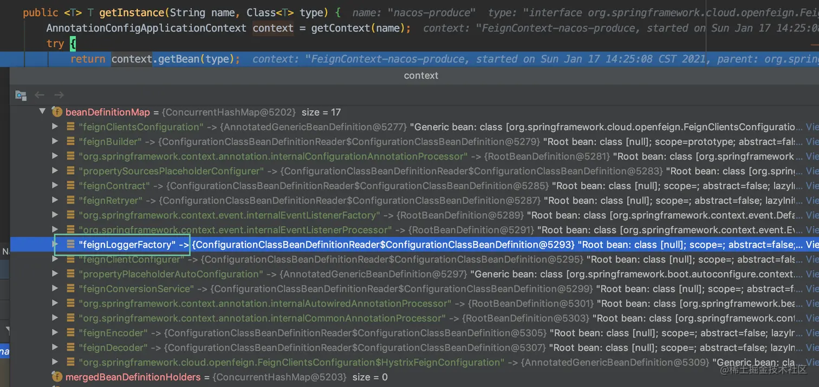The width and height of the screenshot is (819, 387).
Task: Expand the "propertyPlaceholderAutoConfiguration" entry
Action: point(55,274)
